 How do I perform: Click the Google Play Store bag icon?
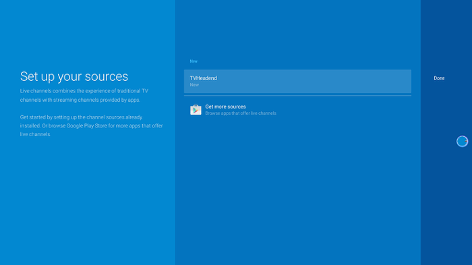click(196, 110)
